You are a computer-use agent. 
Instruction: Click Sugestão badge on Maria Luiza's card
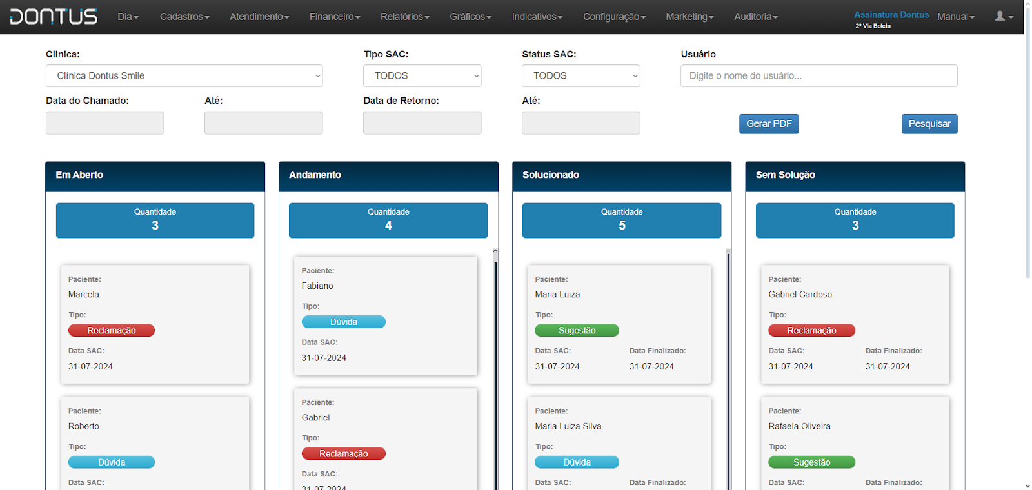tap(577, 330)
